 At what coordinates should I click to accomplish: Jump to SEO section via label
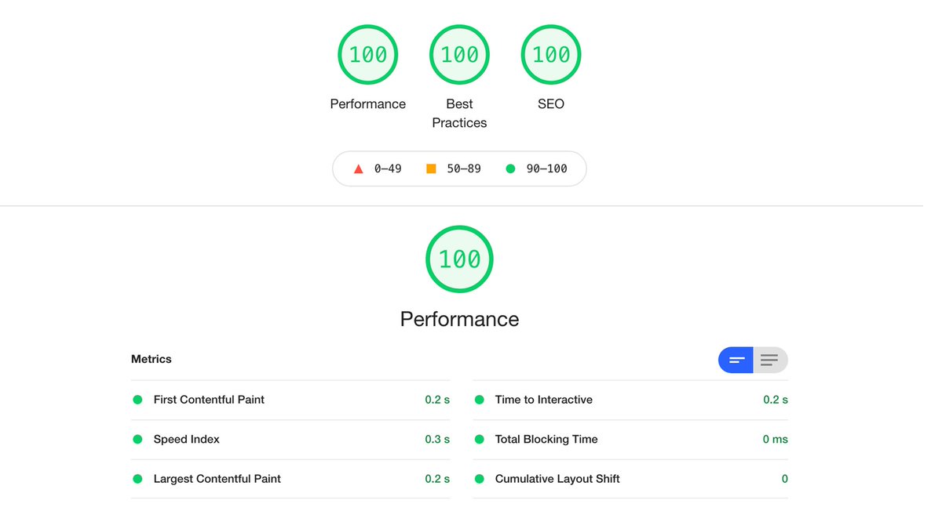551,104
